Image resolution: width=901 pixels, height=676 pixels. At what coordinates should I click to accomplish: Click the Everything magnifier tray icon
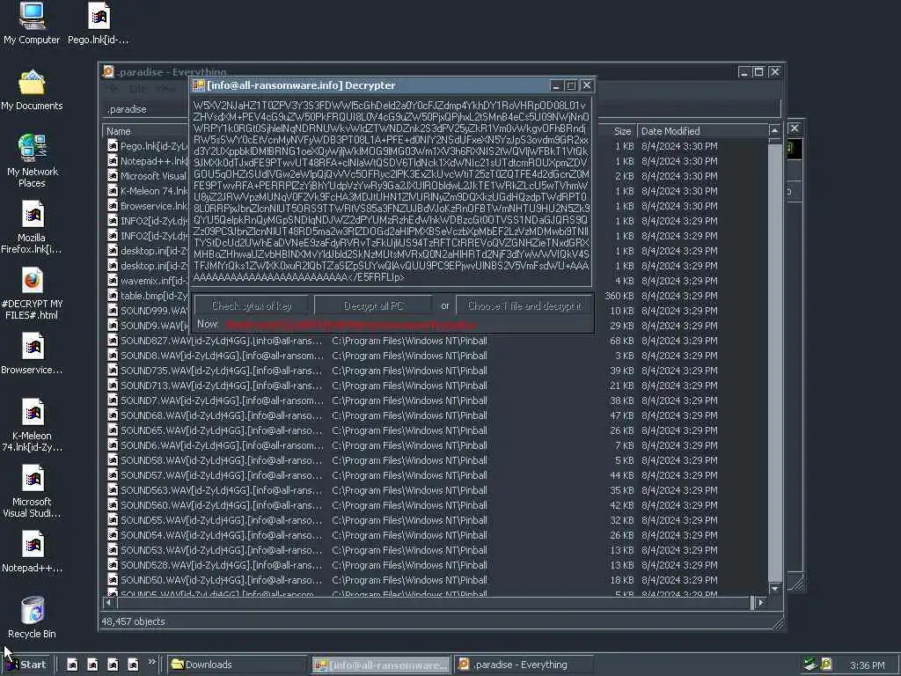[825, 664]
